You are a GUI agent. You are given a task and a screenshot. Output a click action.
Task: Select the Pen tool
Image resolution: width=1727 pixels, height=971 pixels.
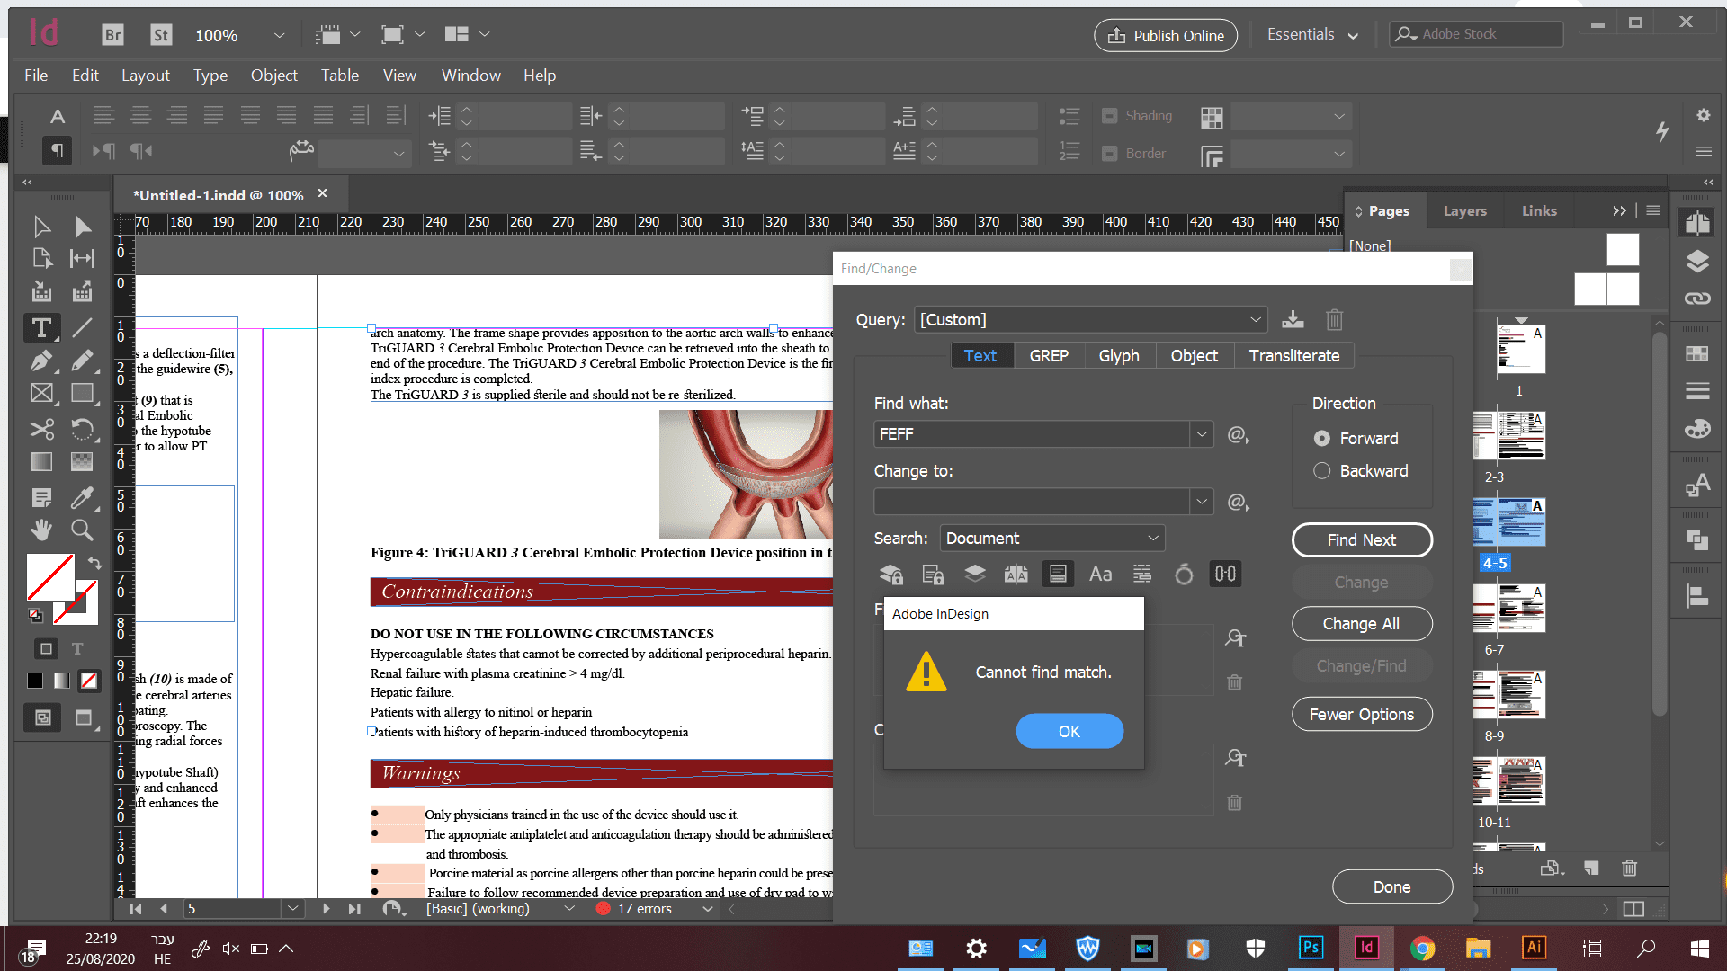(41, 361)
